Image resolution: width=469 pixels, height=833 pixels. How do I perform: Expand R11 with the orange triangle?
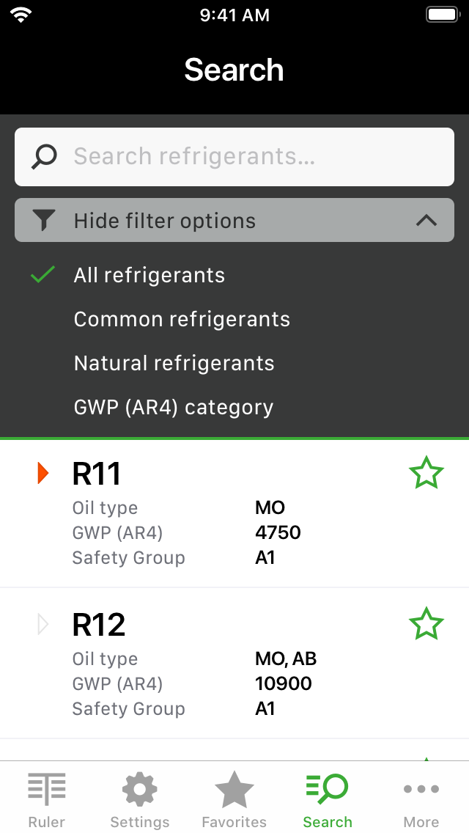(43, 473)
